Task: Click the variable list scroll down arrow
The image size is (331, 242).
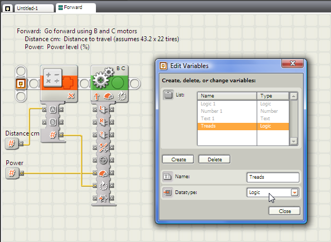Action: (x=294, y=141)
